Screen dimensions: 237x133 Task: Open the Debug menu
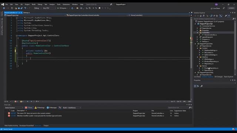[40, 4]
